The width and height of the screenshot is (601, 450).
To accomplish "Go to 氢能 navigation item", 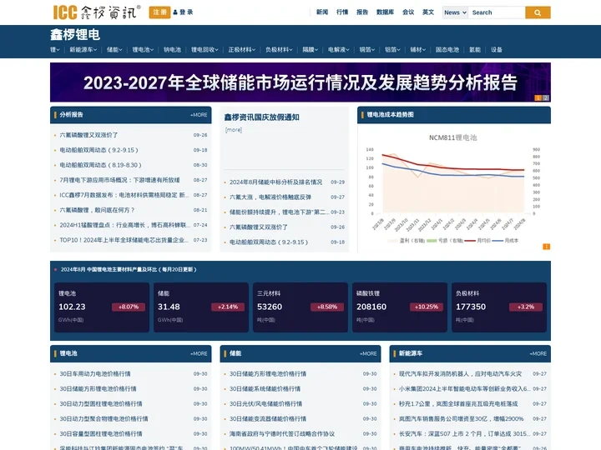I will coord(475,50).
